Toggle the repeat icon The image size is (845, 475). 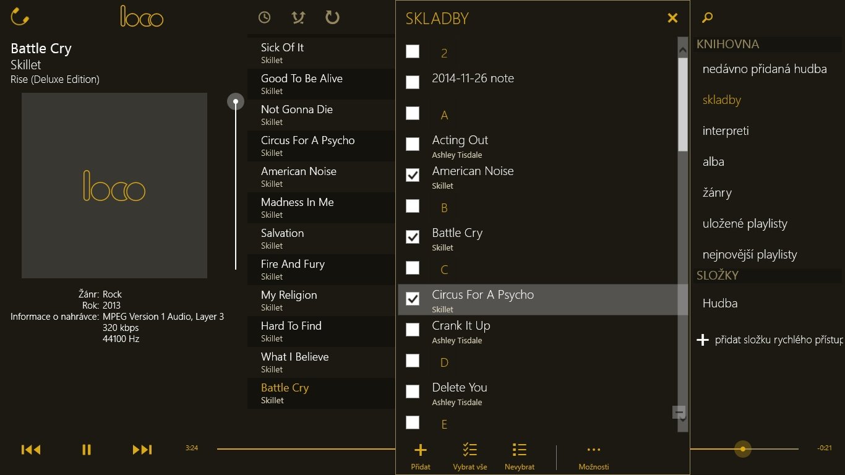(x=333, y=17)
